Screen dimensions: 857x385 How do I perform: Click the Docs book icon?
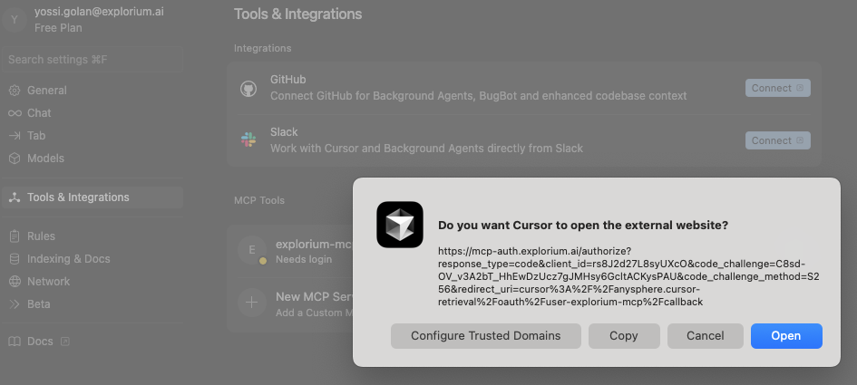15,342
